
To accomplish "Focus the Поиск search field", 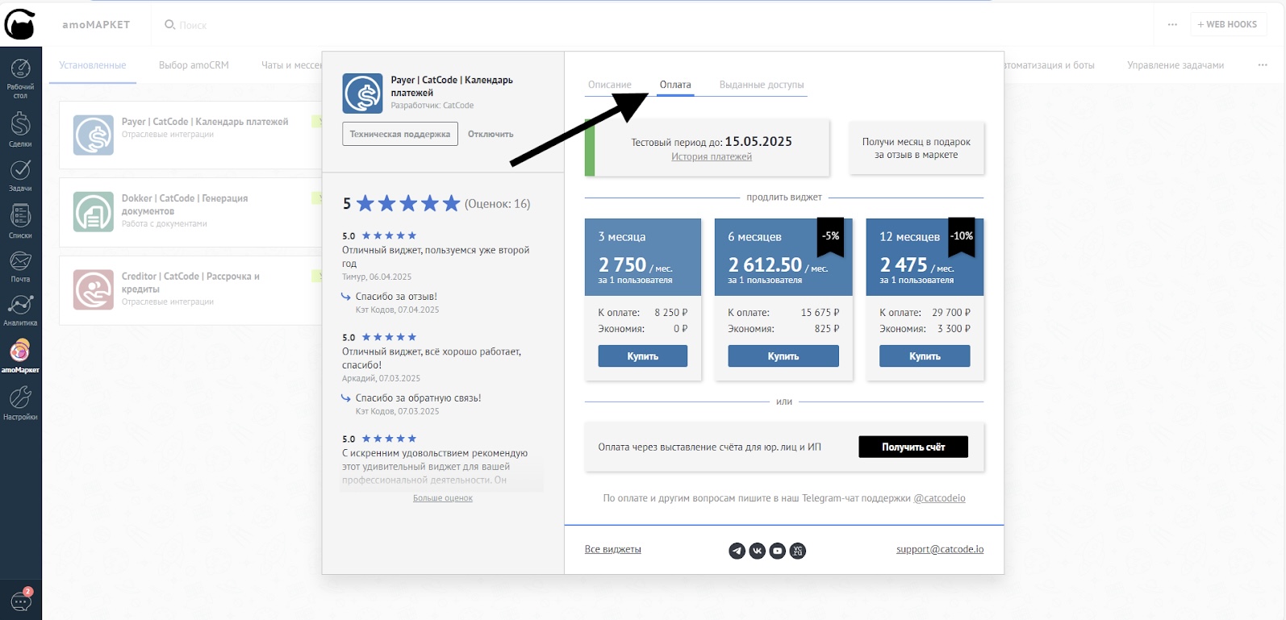I will tap(192, 25).
